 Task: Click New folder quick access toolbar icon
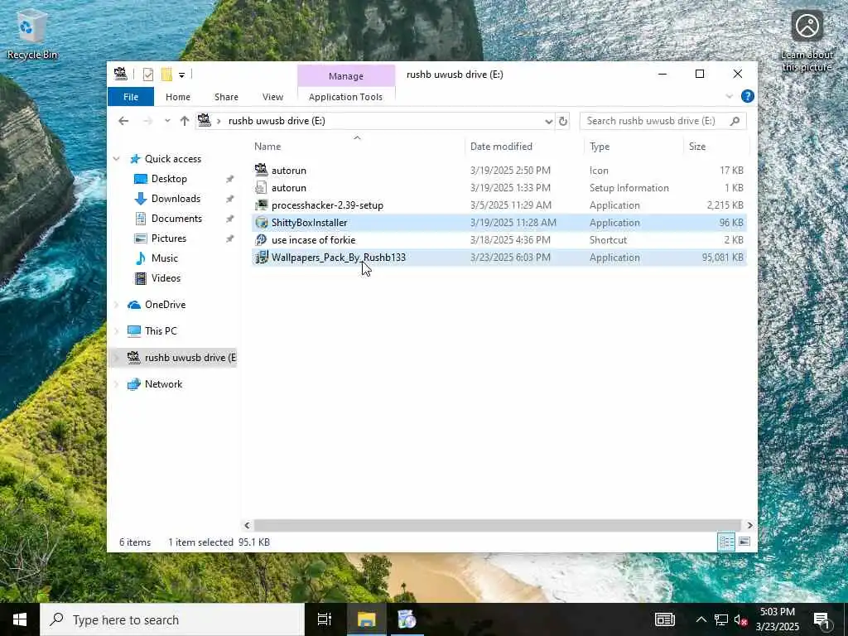[x=166, y=75]
